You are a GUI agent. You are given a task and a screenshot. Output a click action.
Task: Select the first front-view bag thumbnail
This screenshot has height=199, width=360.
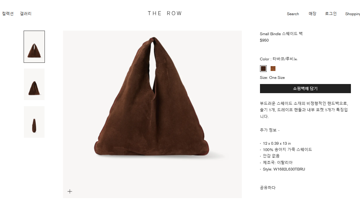click(34, 47)
